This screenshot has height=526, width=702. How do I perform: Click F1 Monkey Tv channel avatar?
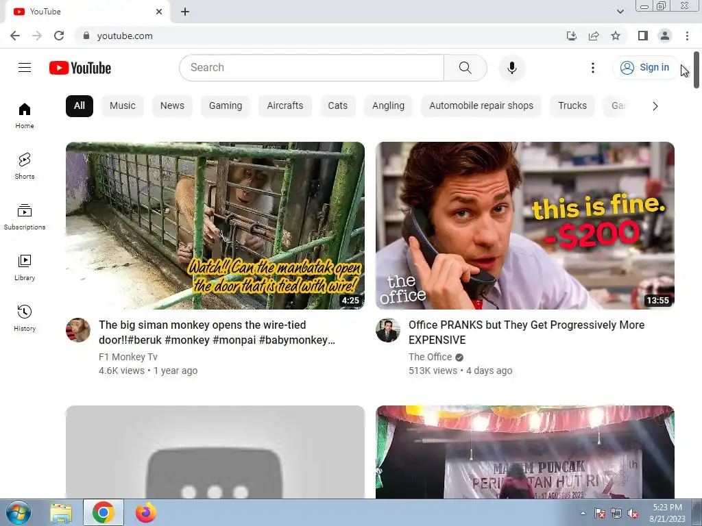click(78, 330)
